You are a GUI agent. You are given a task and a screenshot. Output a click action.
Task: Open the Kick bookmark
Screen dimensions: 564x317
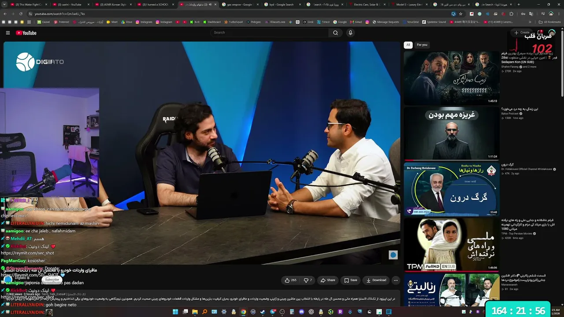coord(194,22)
